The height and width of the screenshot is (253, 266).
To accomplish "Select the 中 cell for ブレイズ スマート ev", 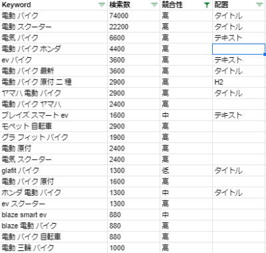I will 186,115.
